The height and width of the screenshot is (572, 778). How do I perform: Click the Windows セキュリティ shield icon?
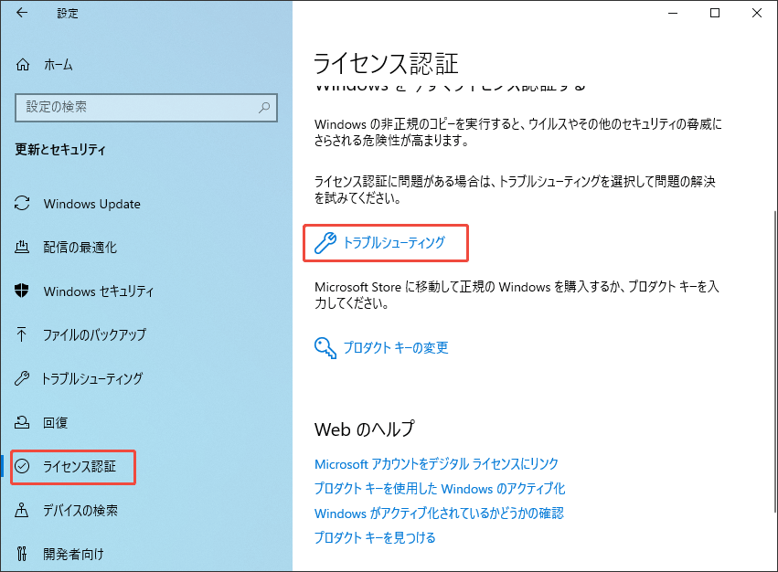pos(22,291)
